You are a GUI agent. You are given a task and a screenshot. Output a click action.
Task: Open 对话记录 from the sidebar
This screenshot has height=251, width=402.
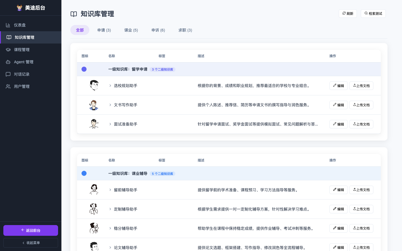coord(31,74)
